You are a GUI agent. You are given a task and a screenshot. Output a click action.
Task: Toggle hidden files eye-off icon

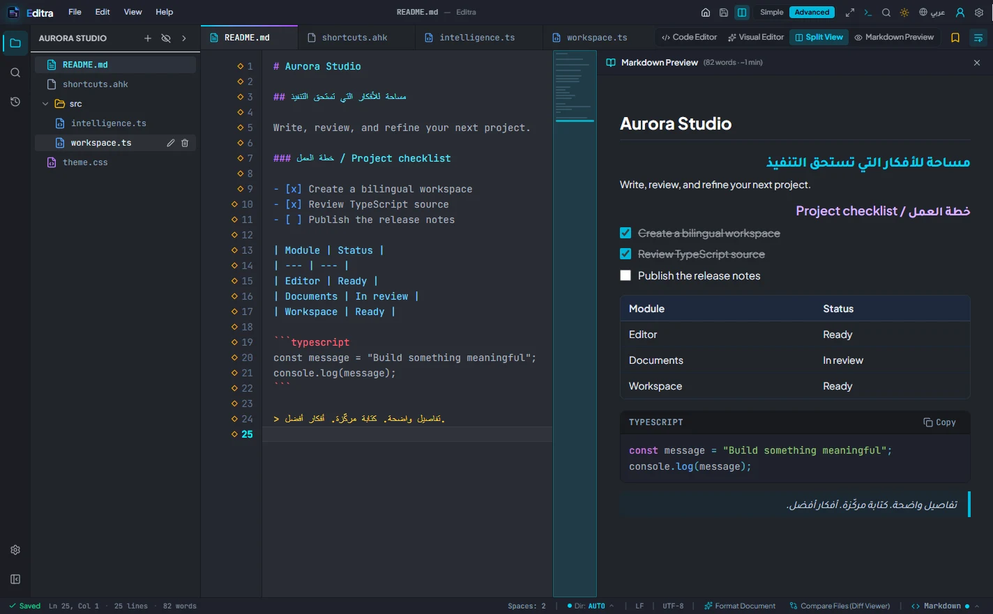(166, 38)
